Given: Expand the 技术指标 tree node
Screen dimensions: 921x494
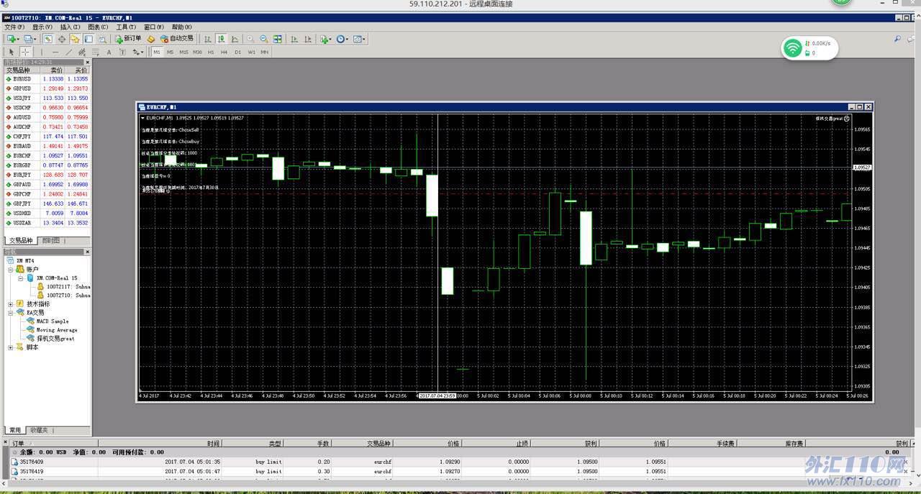Looking at the screenshot, I should [x=10, y=304].
